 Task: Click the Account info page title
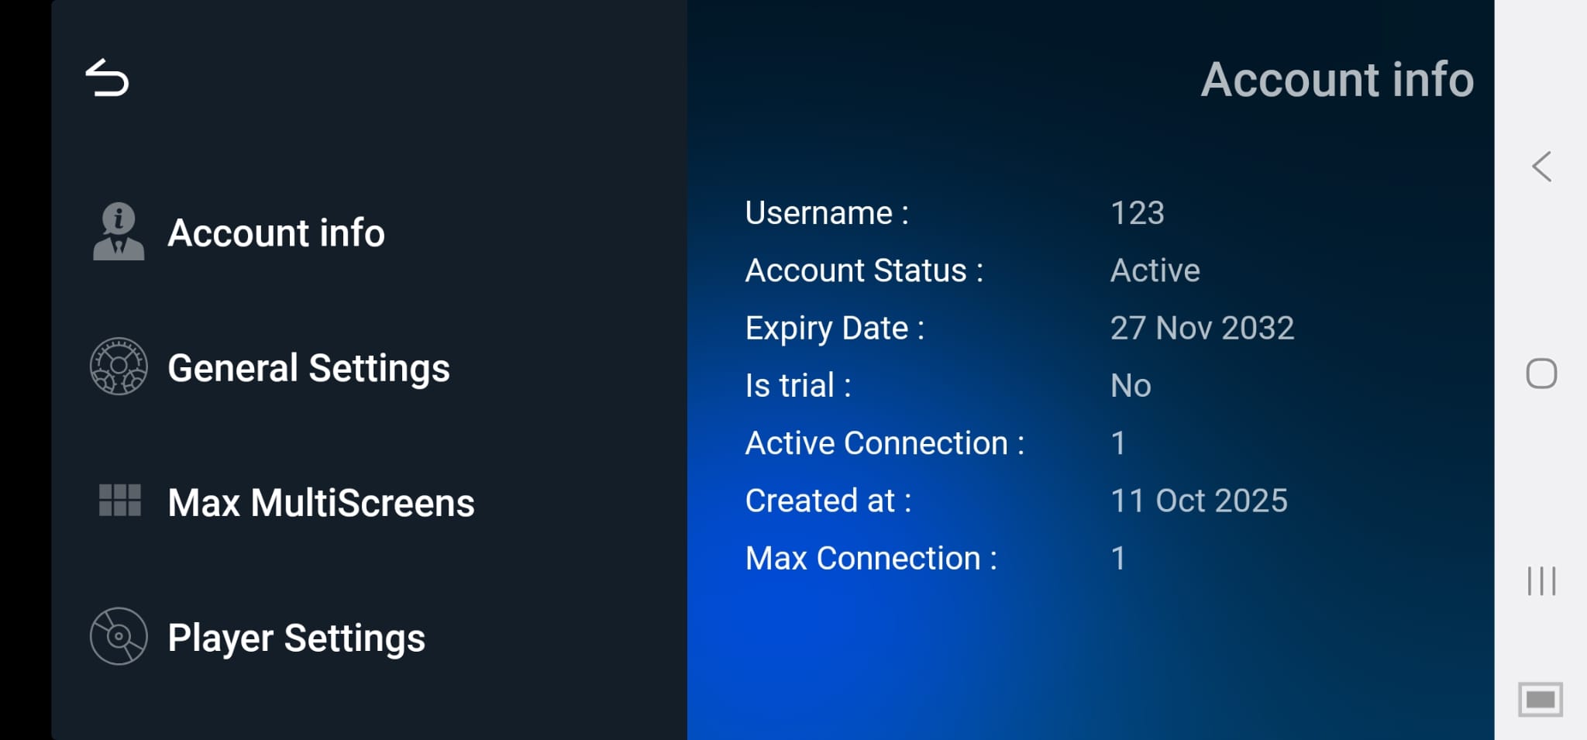[x=1336, y=80]
